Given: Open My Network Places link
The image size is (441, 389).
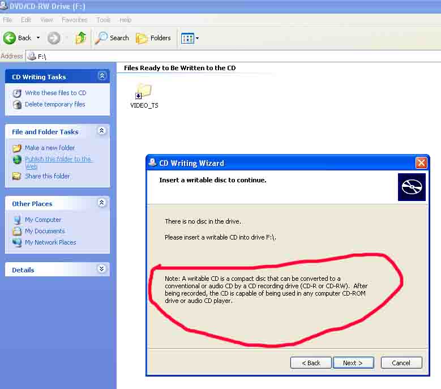Looking at the screenshot, I should tap(50, 242).
